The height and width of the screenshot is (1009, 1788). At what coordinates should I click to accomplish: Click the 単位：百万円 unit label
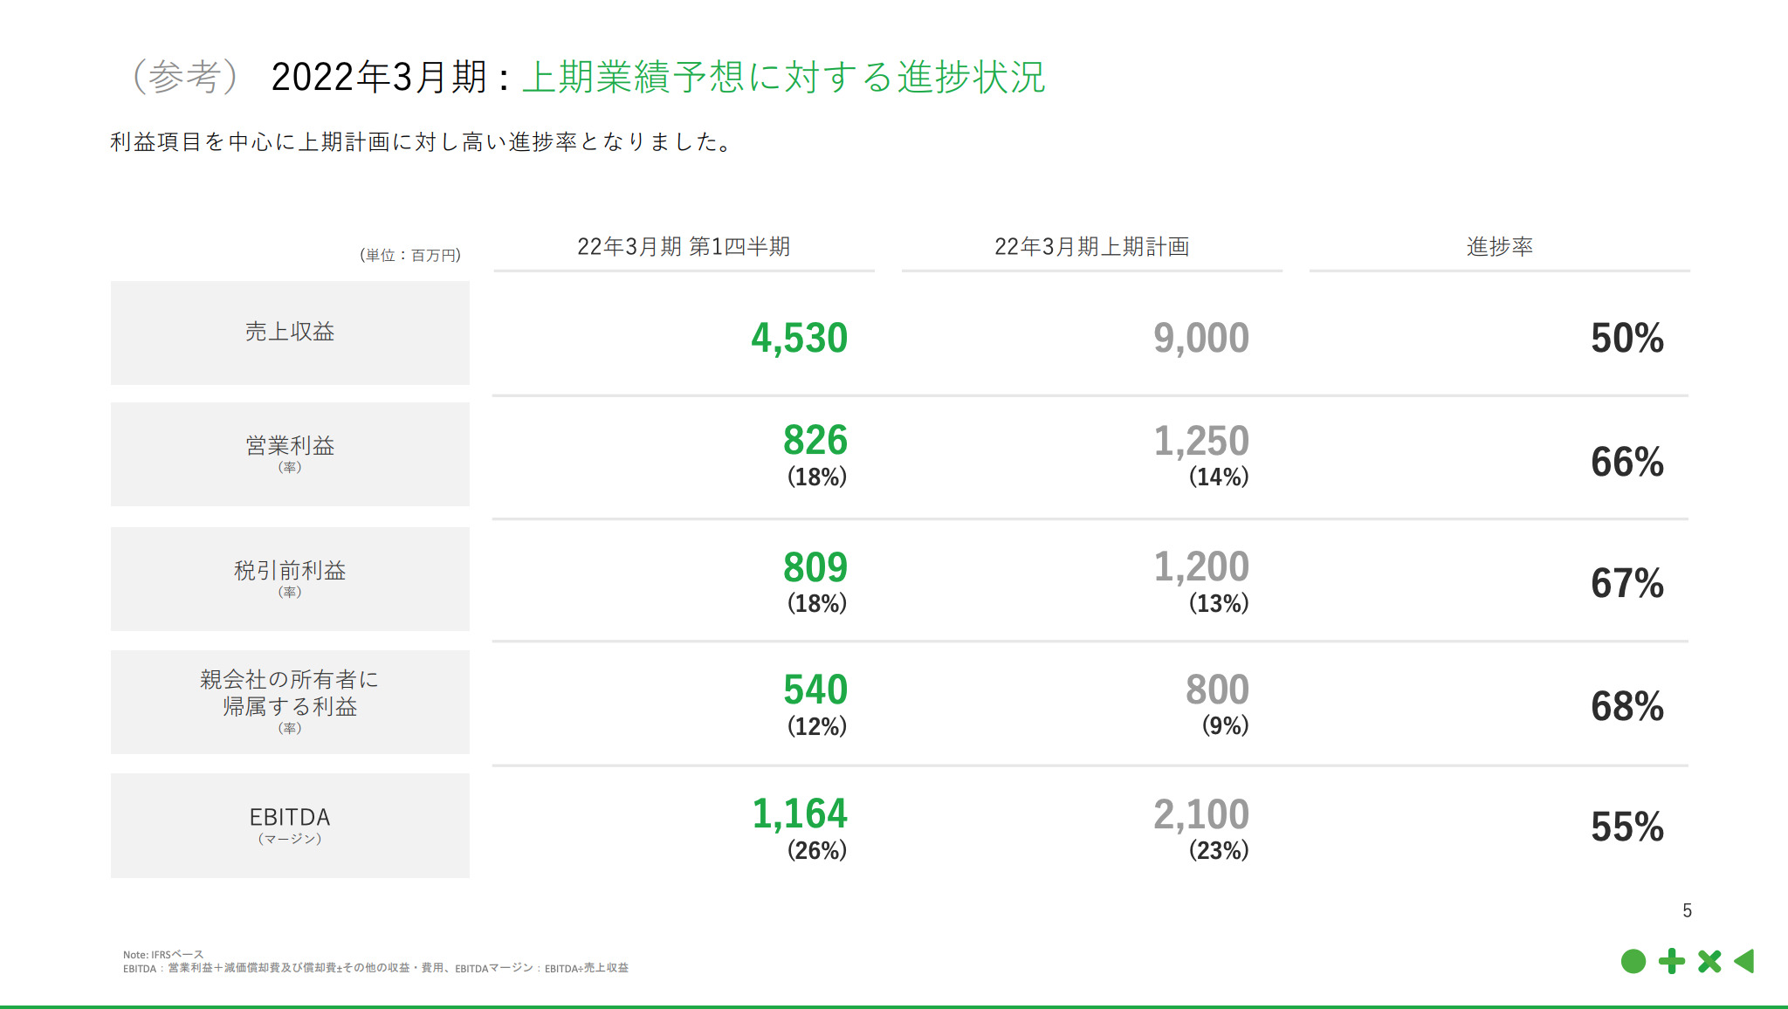[410, 255]
